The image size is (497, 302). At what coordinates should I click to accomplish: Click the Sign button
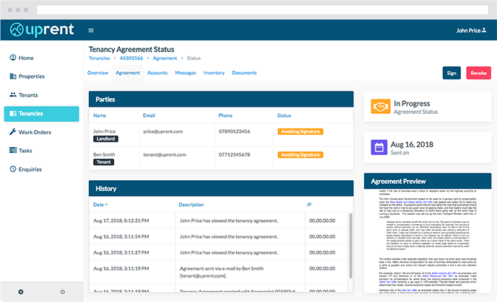pos(451,73)
